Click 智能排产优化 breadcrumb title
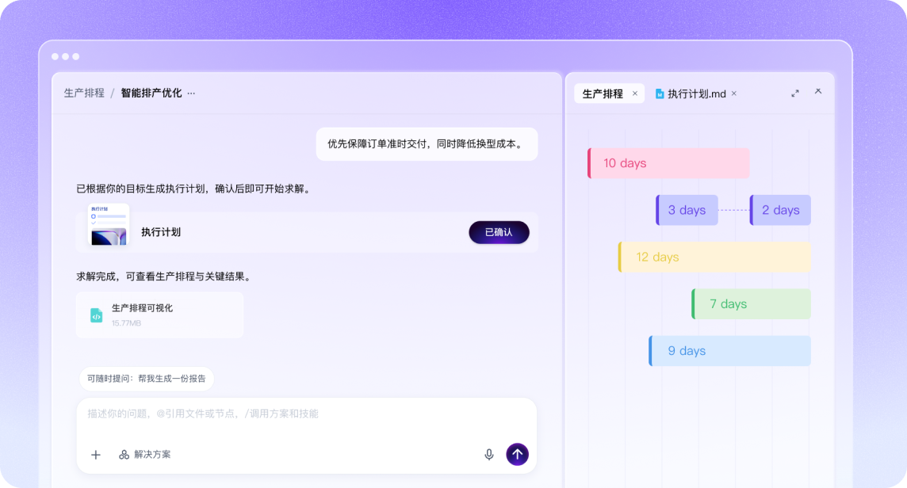This screenshot has width=907, height=488. [151, 93]
